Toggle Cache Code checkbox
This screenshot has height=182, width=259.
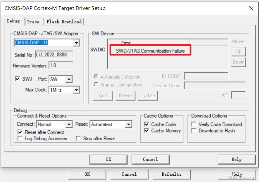[146, 124]
